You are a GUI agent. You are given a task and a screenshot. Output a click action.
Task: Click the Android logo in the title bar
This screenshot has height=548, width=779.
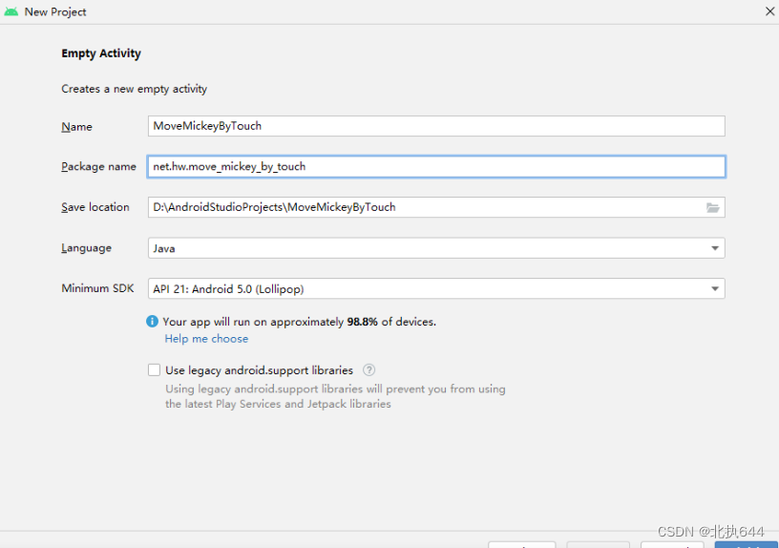click(11, 11)
